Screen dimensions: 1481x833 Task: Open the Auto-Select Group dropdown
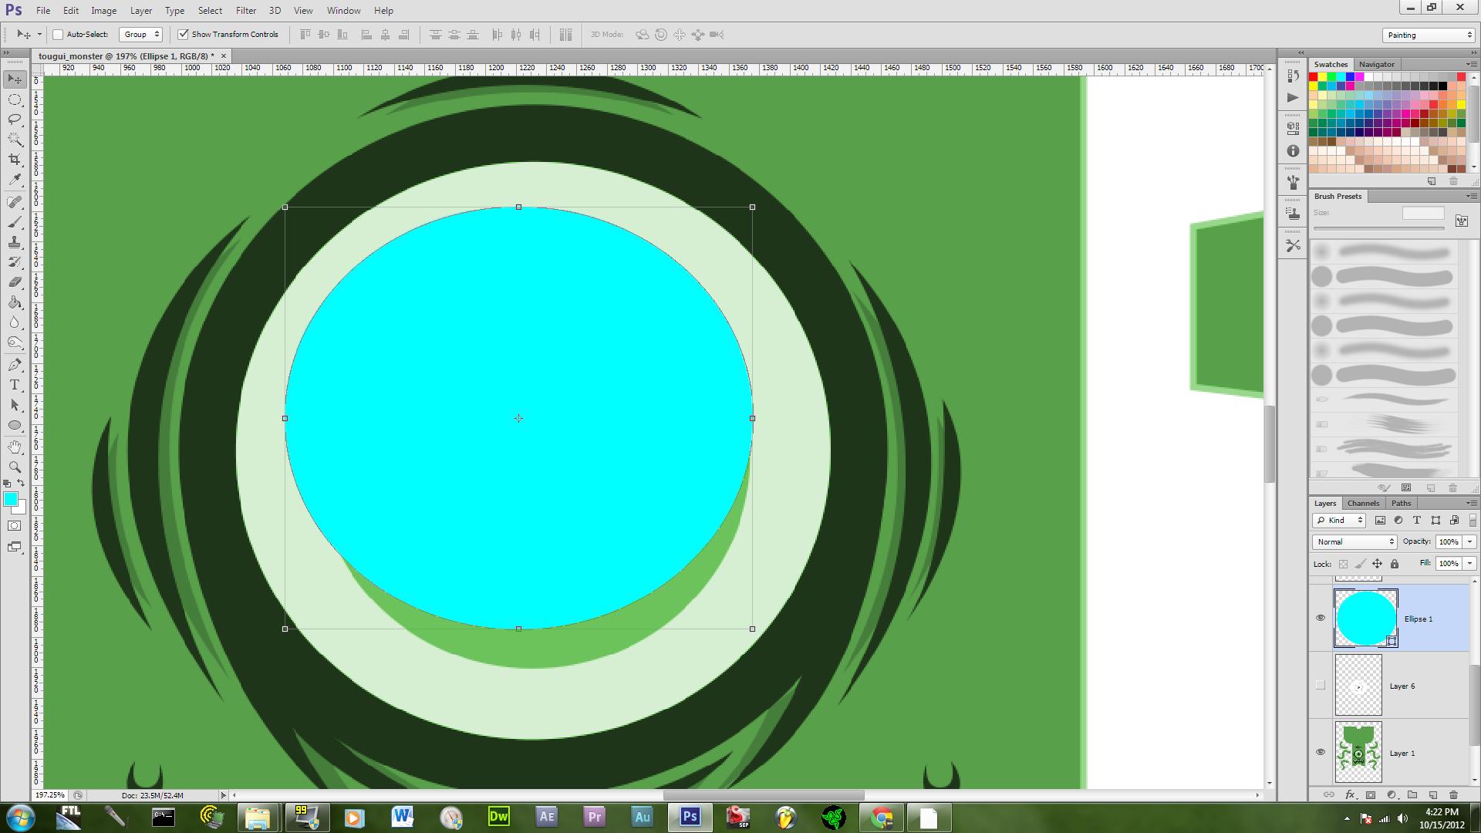click(x=141, y=34)
